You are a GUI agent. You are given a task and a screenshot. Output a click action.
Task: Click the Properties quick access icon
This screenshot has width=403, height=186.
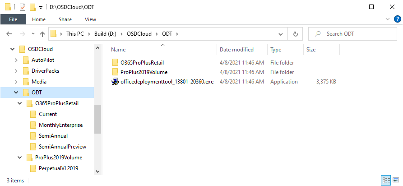23,7
